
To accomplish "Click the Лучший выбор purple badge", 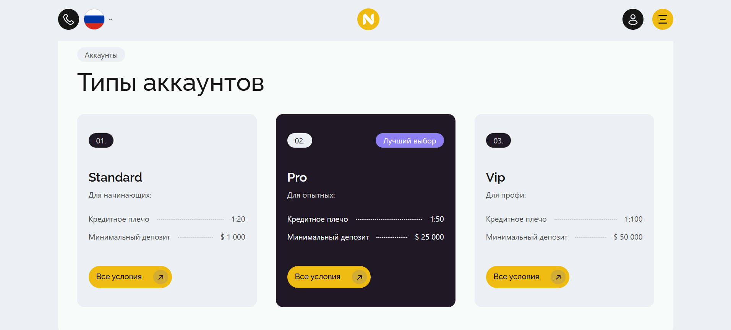I will (x=410, y=140).
